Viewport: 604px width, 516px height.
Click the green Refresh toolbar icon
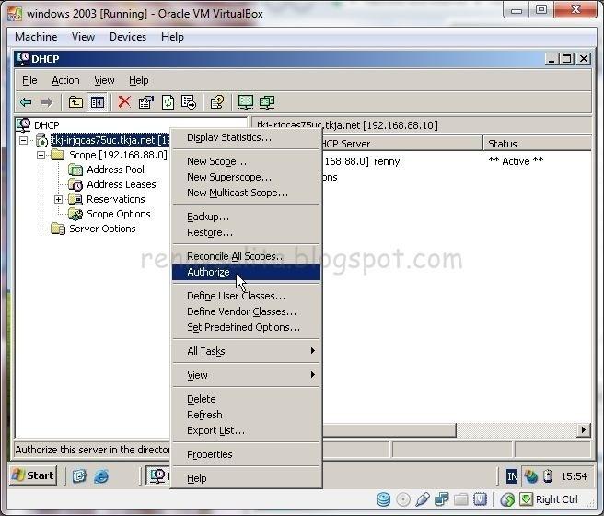click(168, 102)
